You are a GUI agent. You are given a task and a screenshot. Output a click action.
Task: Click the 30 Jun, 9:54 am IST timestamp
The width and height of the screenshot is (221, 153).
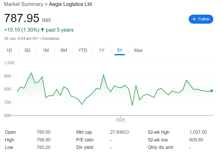(21, 39)
